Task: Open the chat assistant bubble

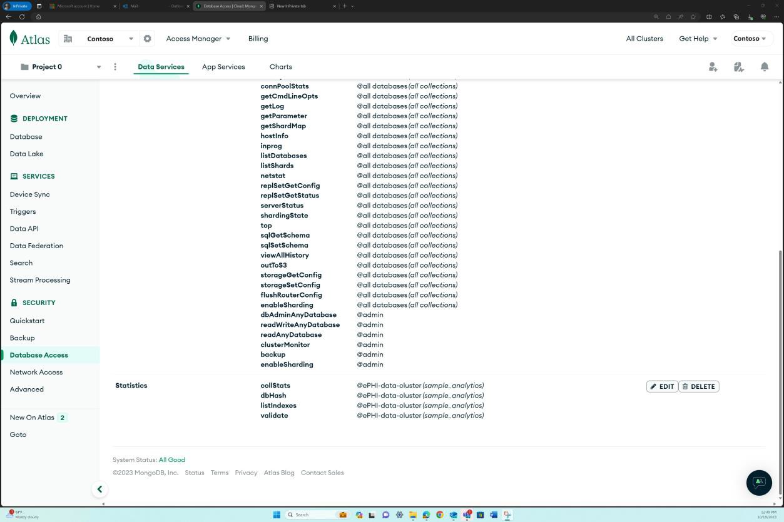Action: click(759, 483)
